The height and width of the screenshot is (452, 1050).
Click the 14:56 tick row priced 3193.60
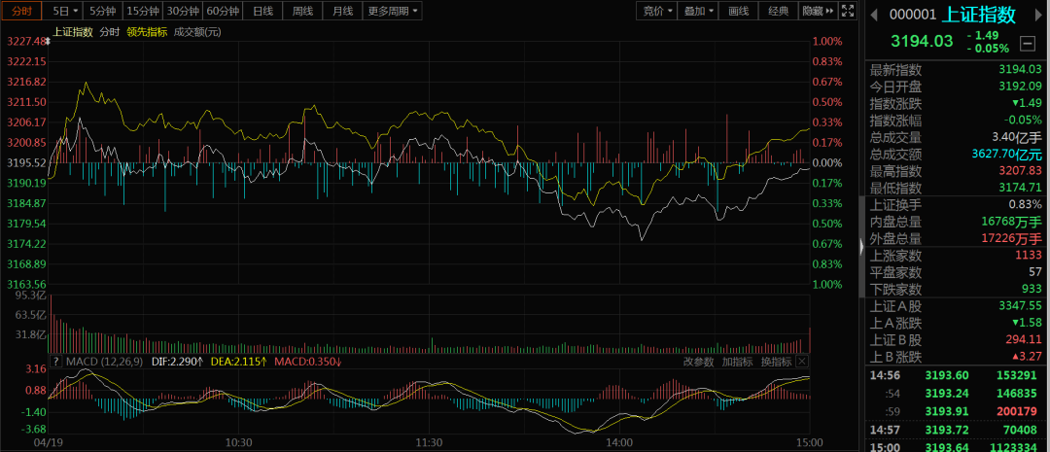957,376
